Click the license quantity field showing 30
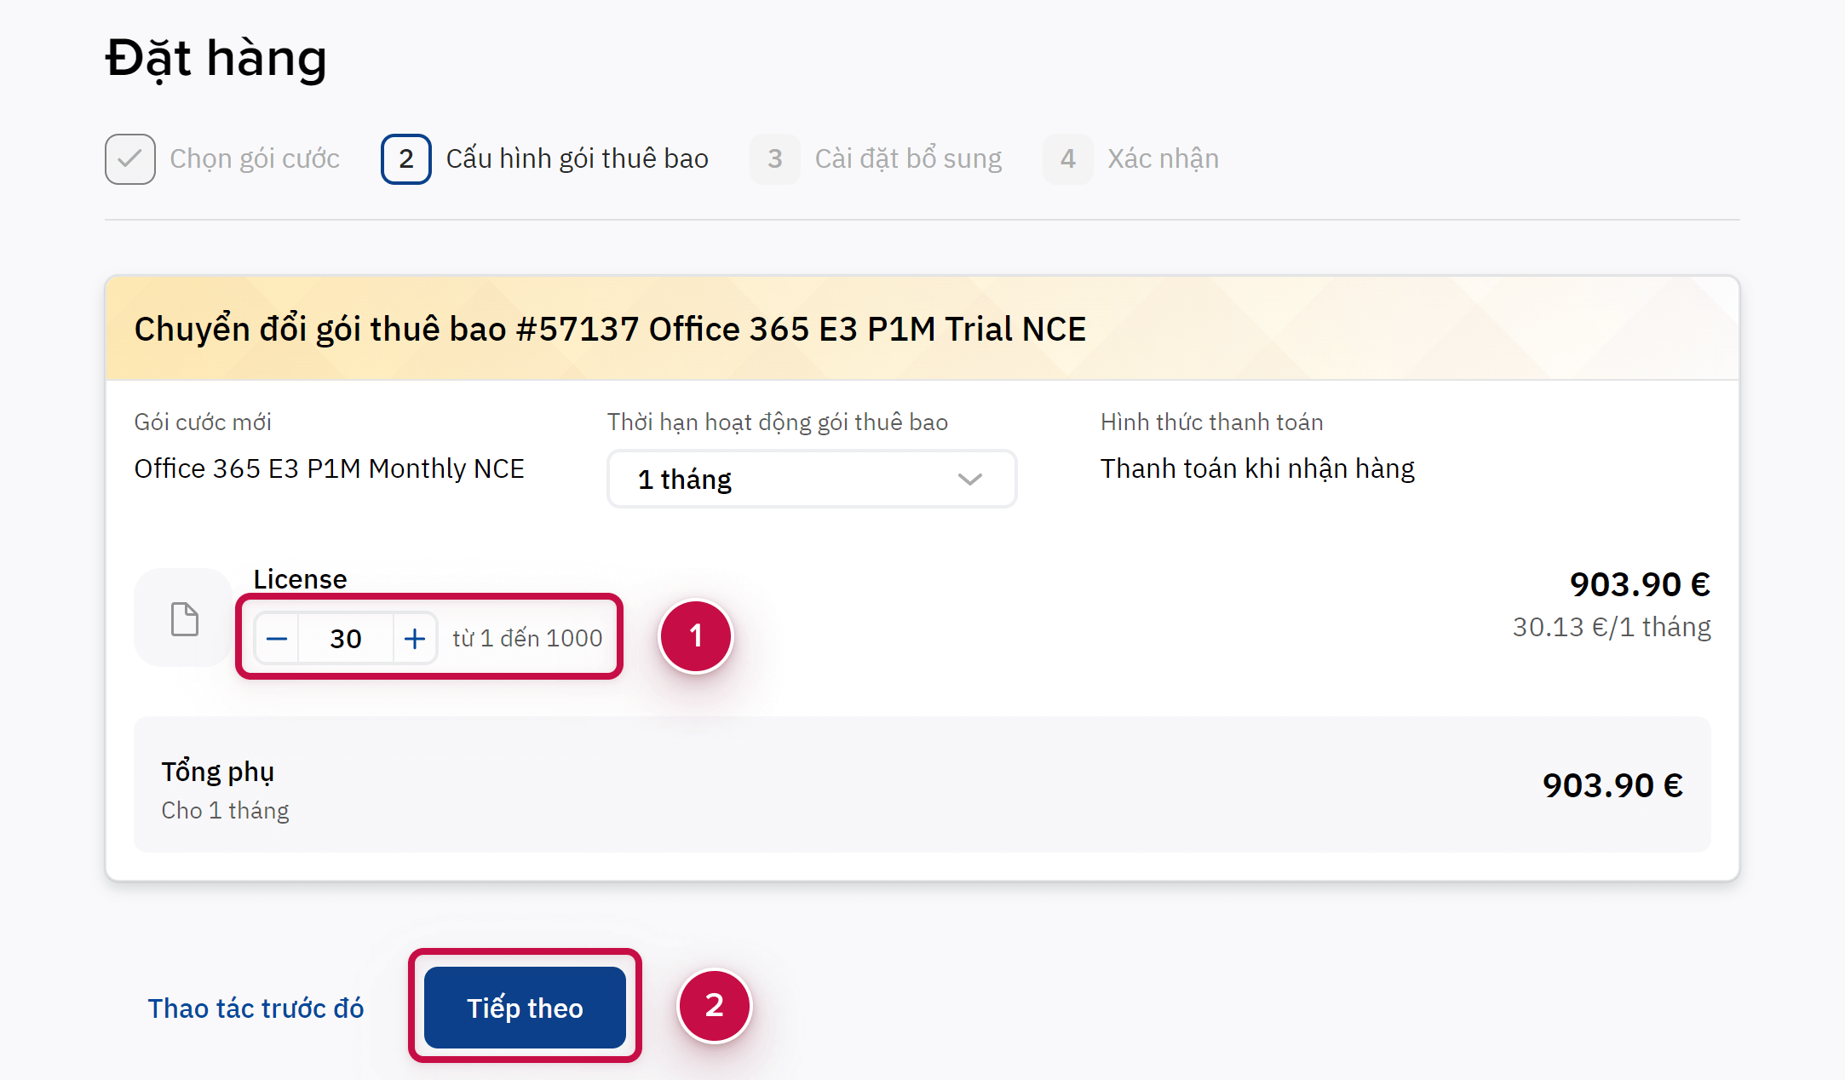This screenshot has width=1845, height=1080. pyautogui.click(x=346, y=638)
